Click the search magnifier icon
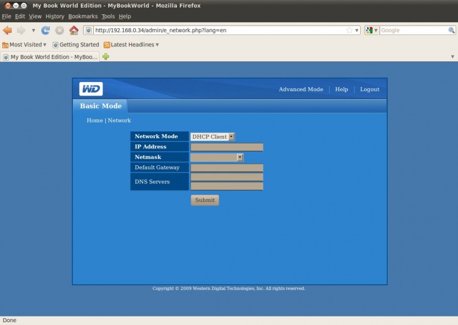 point(451,30)
